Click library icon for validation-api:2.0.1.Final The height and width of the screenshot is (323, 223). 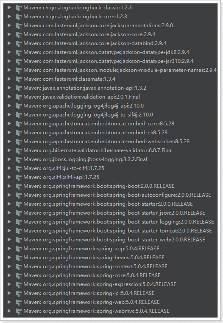(x=19, y=97)
